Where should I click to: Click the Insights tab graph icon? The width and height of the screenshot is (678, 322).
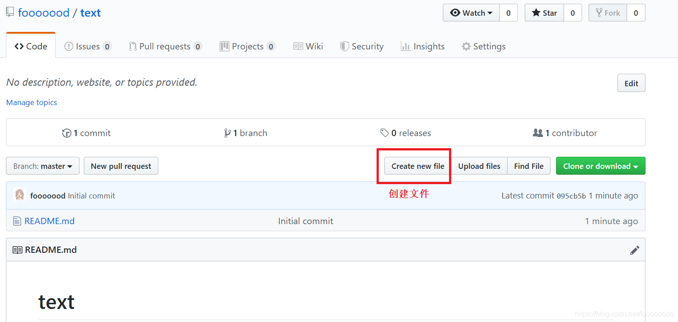point(405,46)
